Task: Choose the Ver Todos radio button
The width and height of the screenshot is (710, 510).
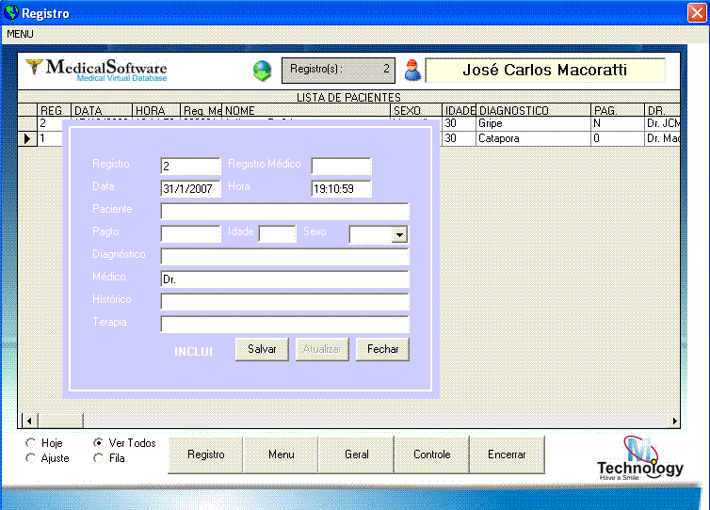Action: click(x=98, y=443)
